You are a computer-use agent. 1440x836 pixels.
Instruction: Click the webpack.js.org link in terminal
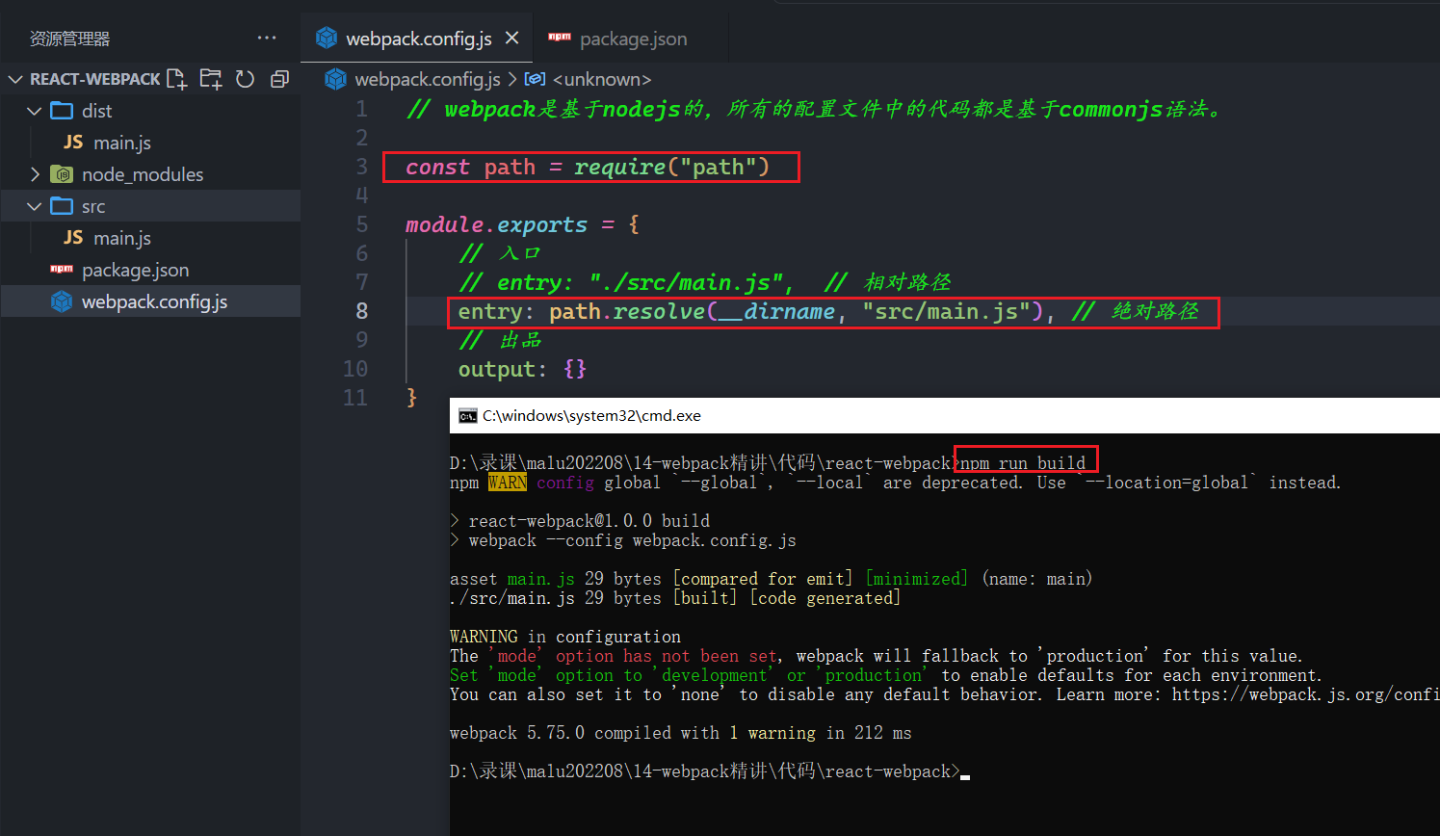1305,694
